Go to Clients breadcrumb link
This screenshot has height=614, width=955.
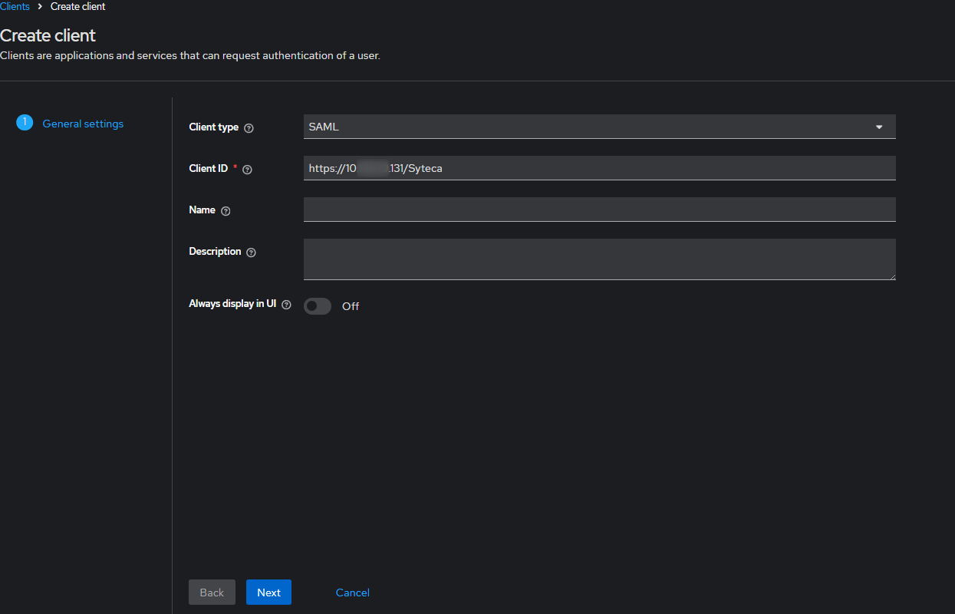(15, 6)
